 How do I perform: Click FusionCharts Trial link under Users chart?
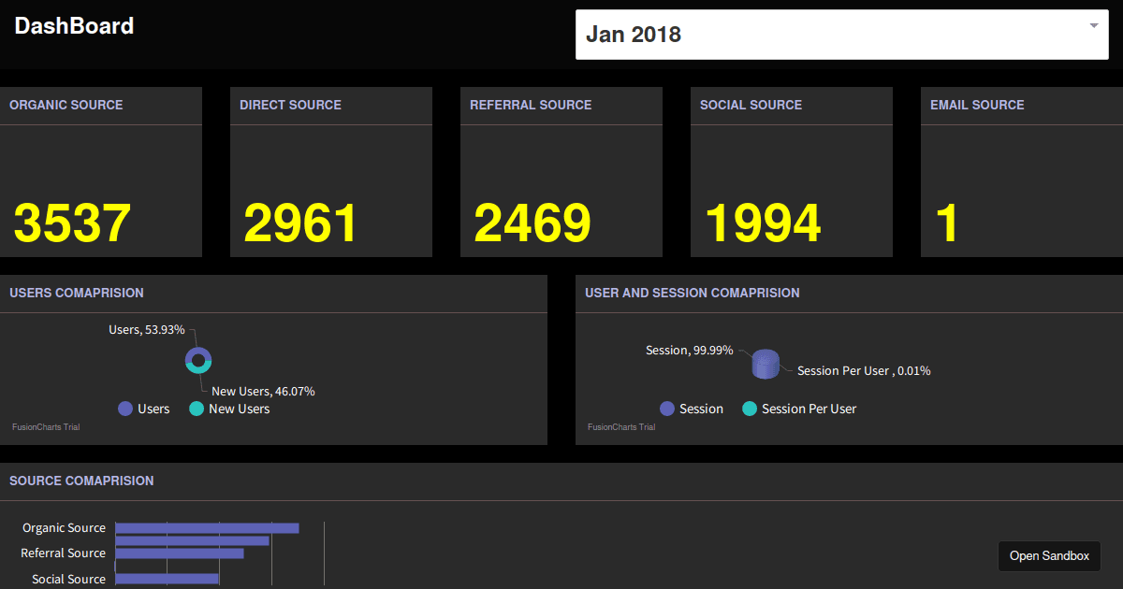click(x=46, y=427)
